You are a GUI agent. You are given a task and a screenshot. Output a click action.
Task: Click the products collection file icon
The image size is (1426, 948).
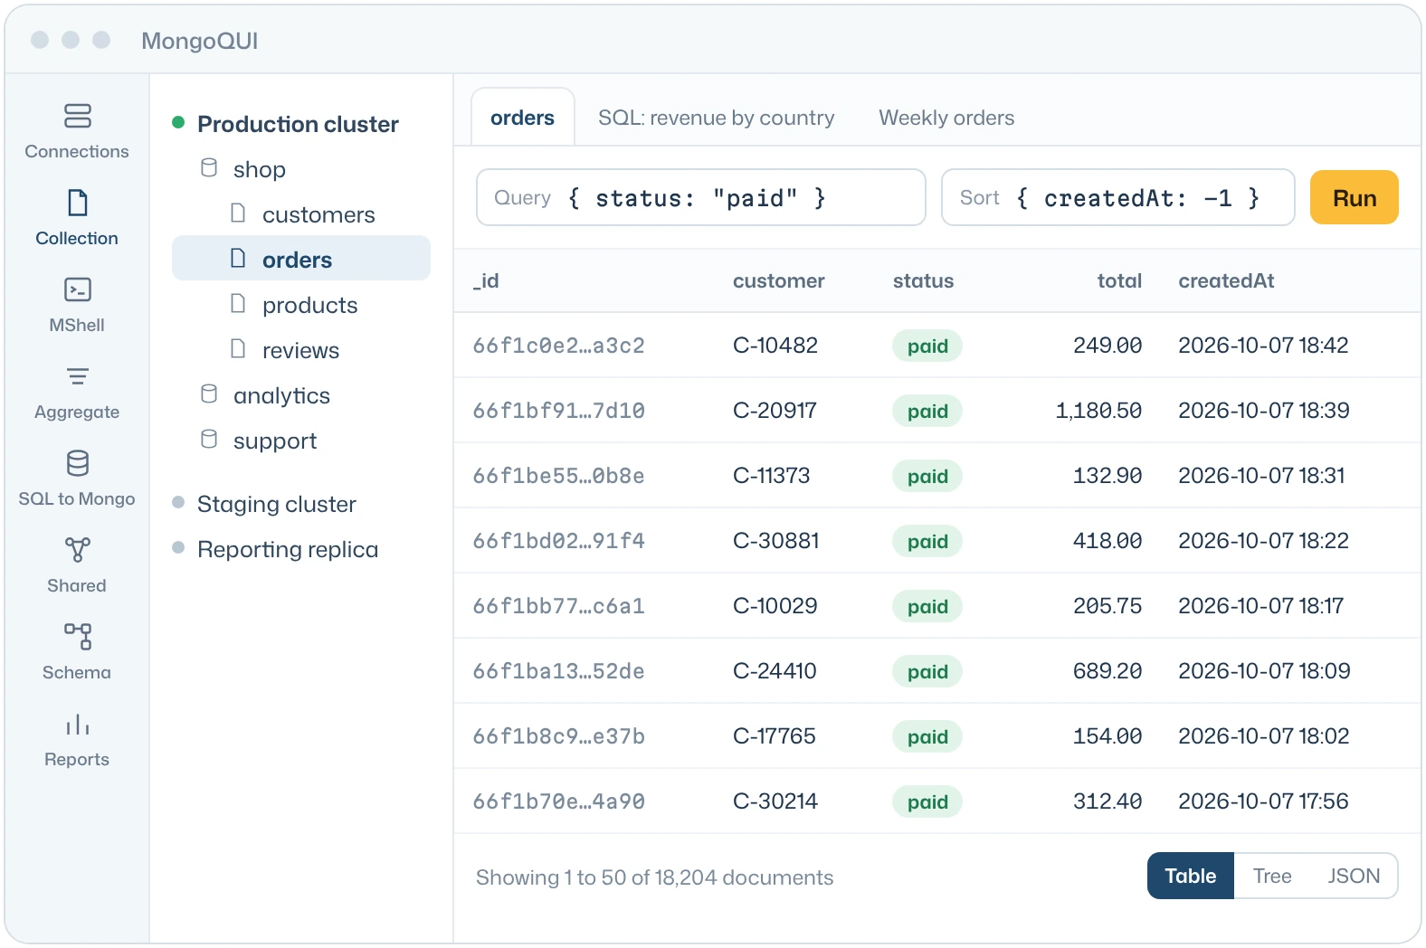(238, 304)
